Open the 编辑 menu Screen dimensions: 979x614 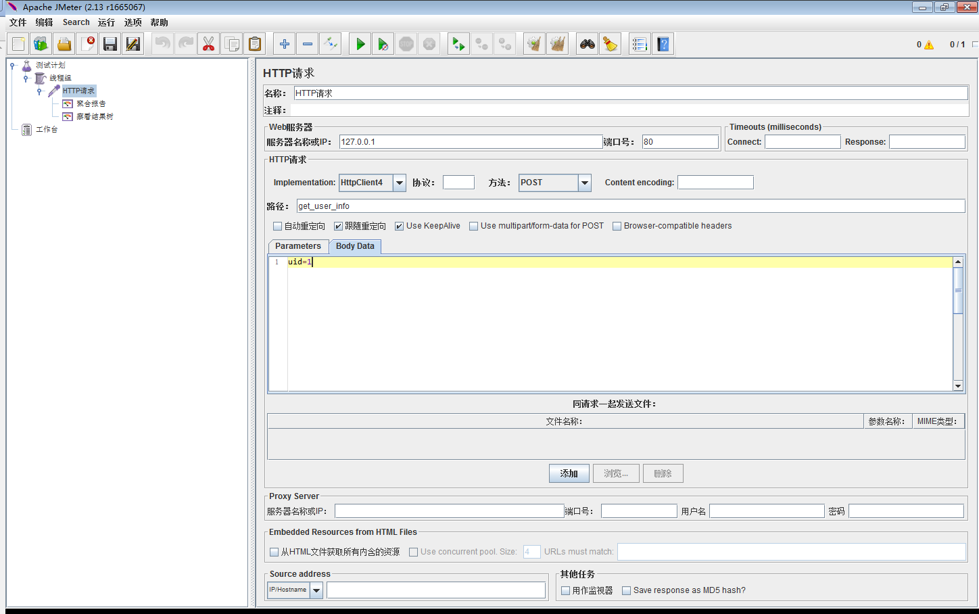click(45, 22)
